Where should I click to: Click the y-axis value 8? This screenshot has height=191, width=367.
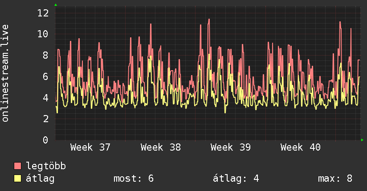click(45, 56)
